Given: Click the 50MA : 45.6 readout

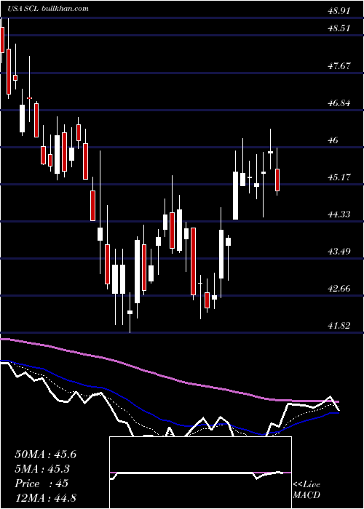Looking at the screenshot, I should 45,454.
